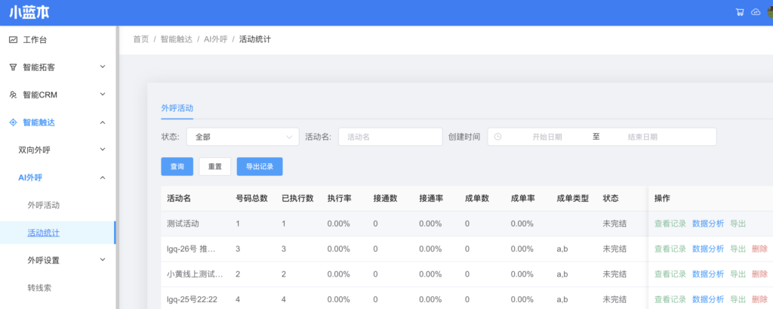The width and height of the screenshot is (773, 309).
Task: Open the user avatar in top-right corner
Action: (769, 12)
